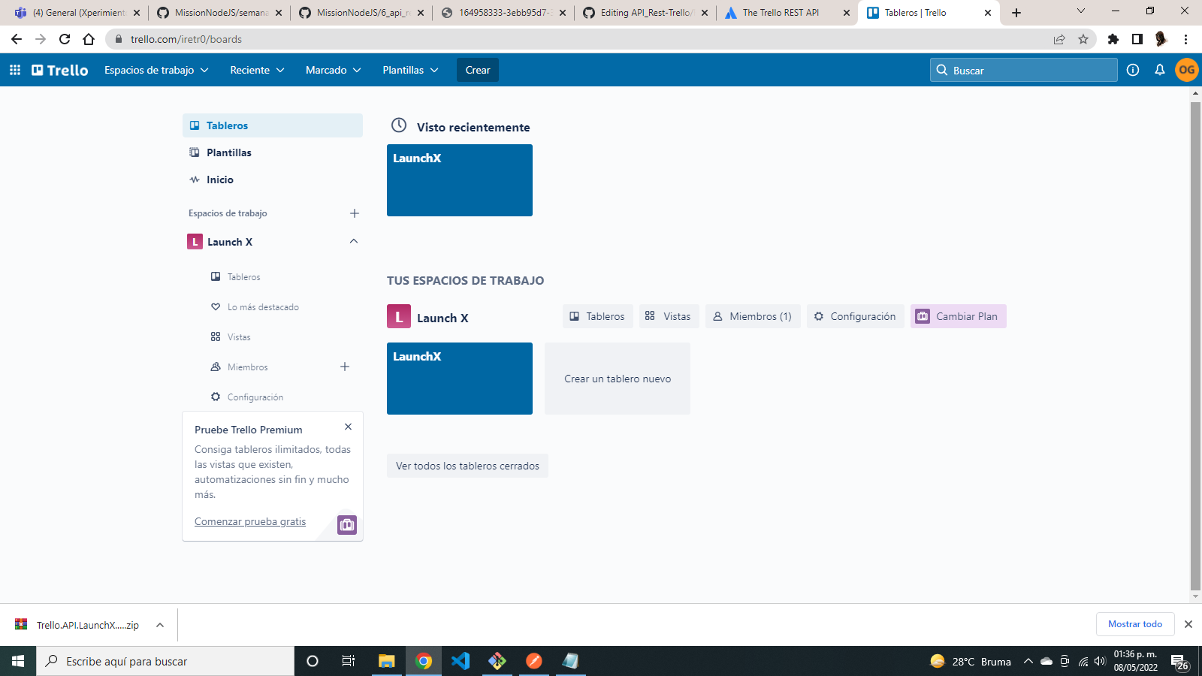Viewport: 1202px width, 676px height.
Task: Collapse the Launch X workspace section
Action: point(354,241)
